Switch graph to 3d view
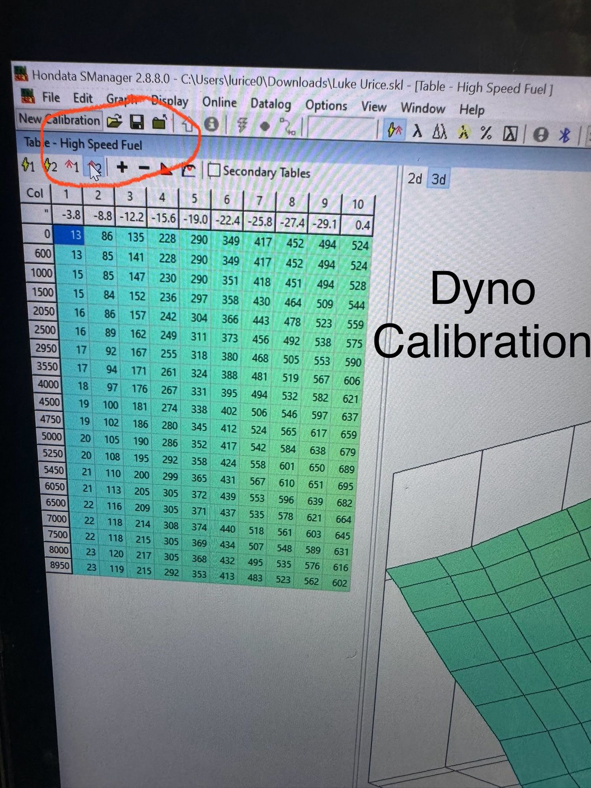Viewport: 591px width, 788px height. click(439, 180)
